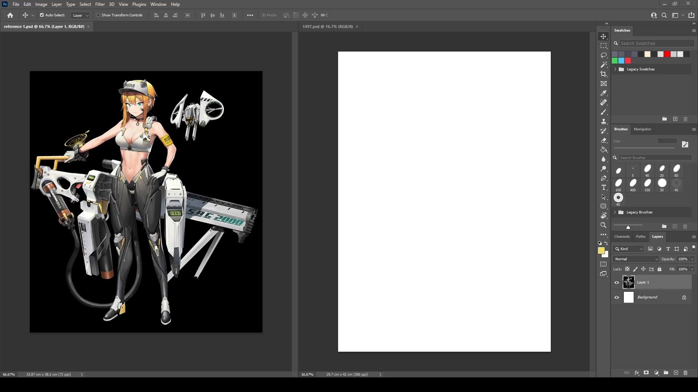Viewport: 698px width, 392px height.
Task: Select the Clone Stamp tool
Action: [x=603, y=121]
